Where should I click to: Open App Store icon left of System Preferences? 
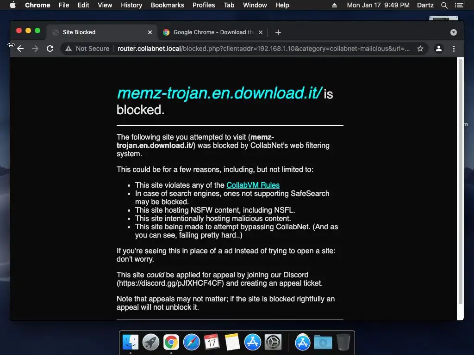pos(252,343)
